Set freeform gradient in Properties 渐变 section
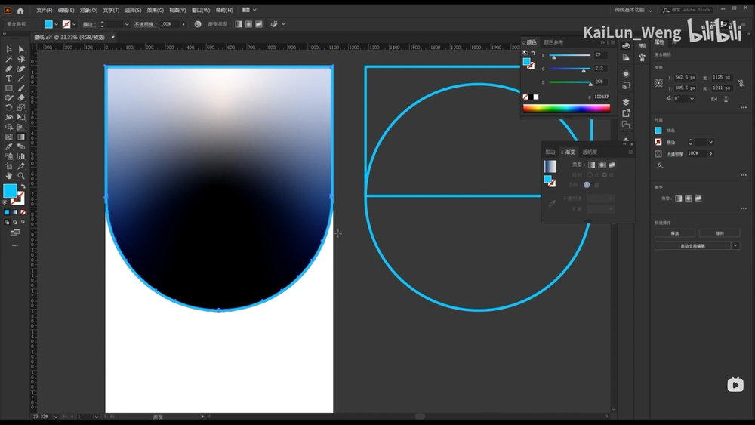The width and height of the screenshot is (755, 425). (698, 199)
